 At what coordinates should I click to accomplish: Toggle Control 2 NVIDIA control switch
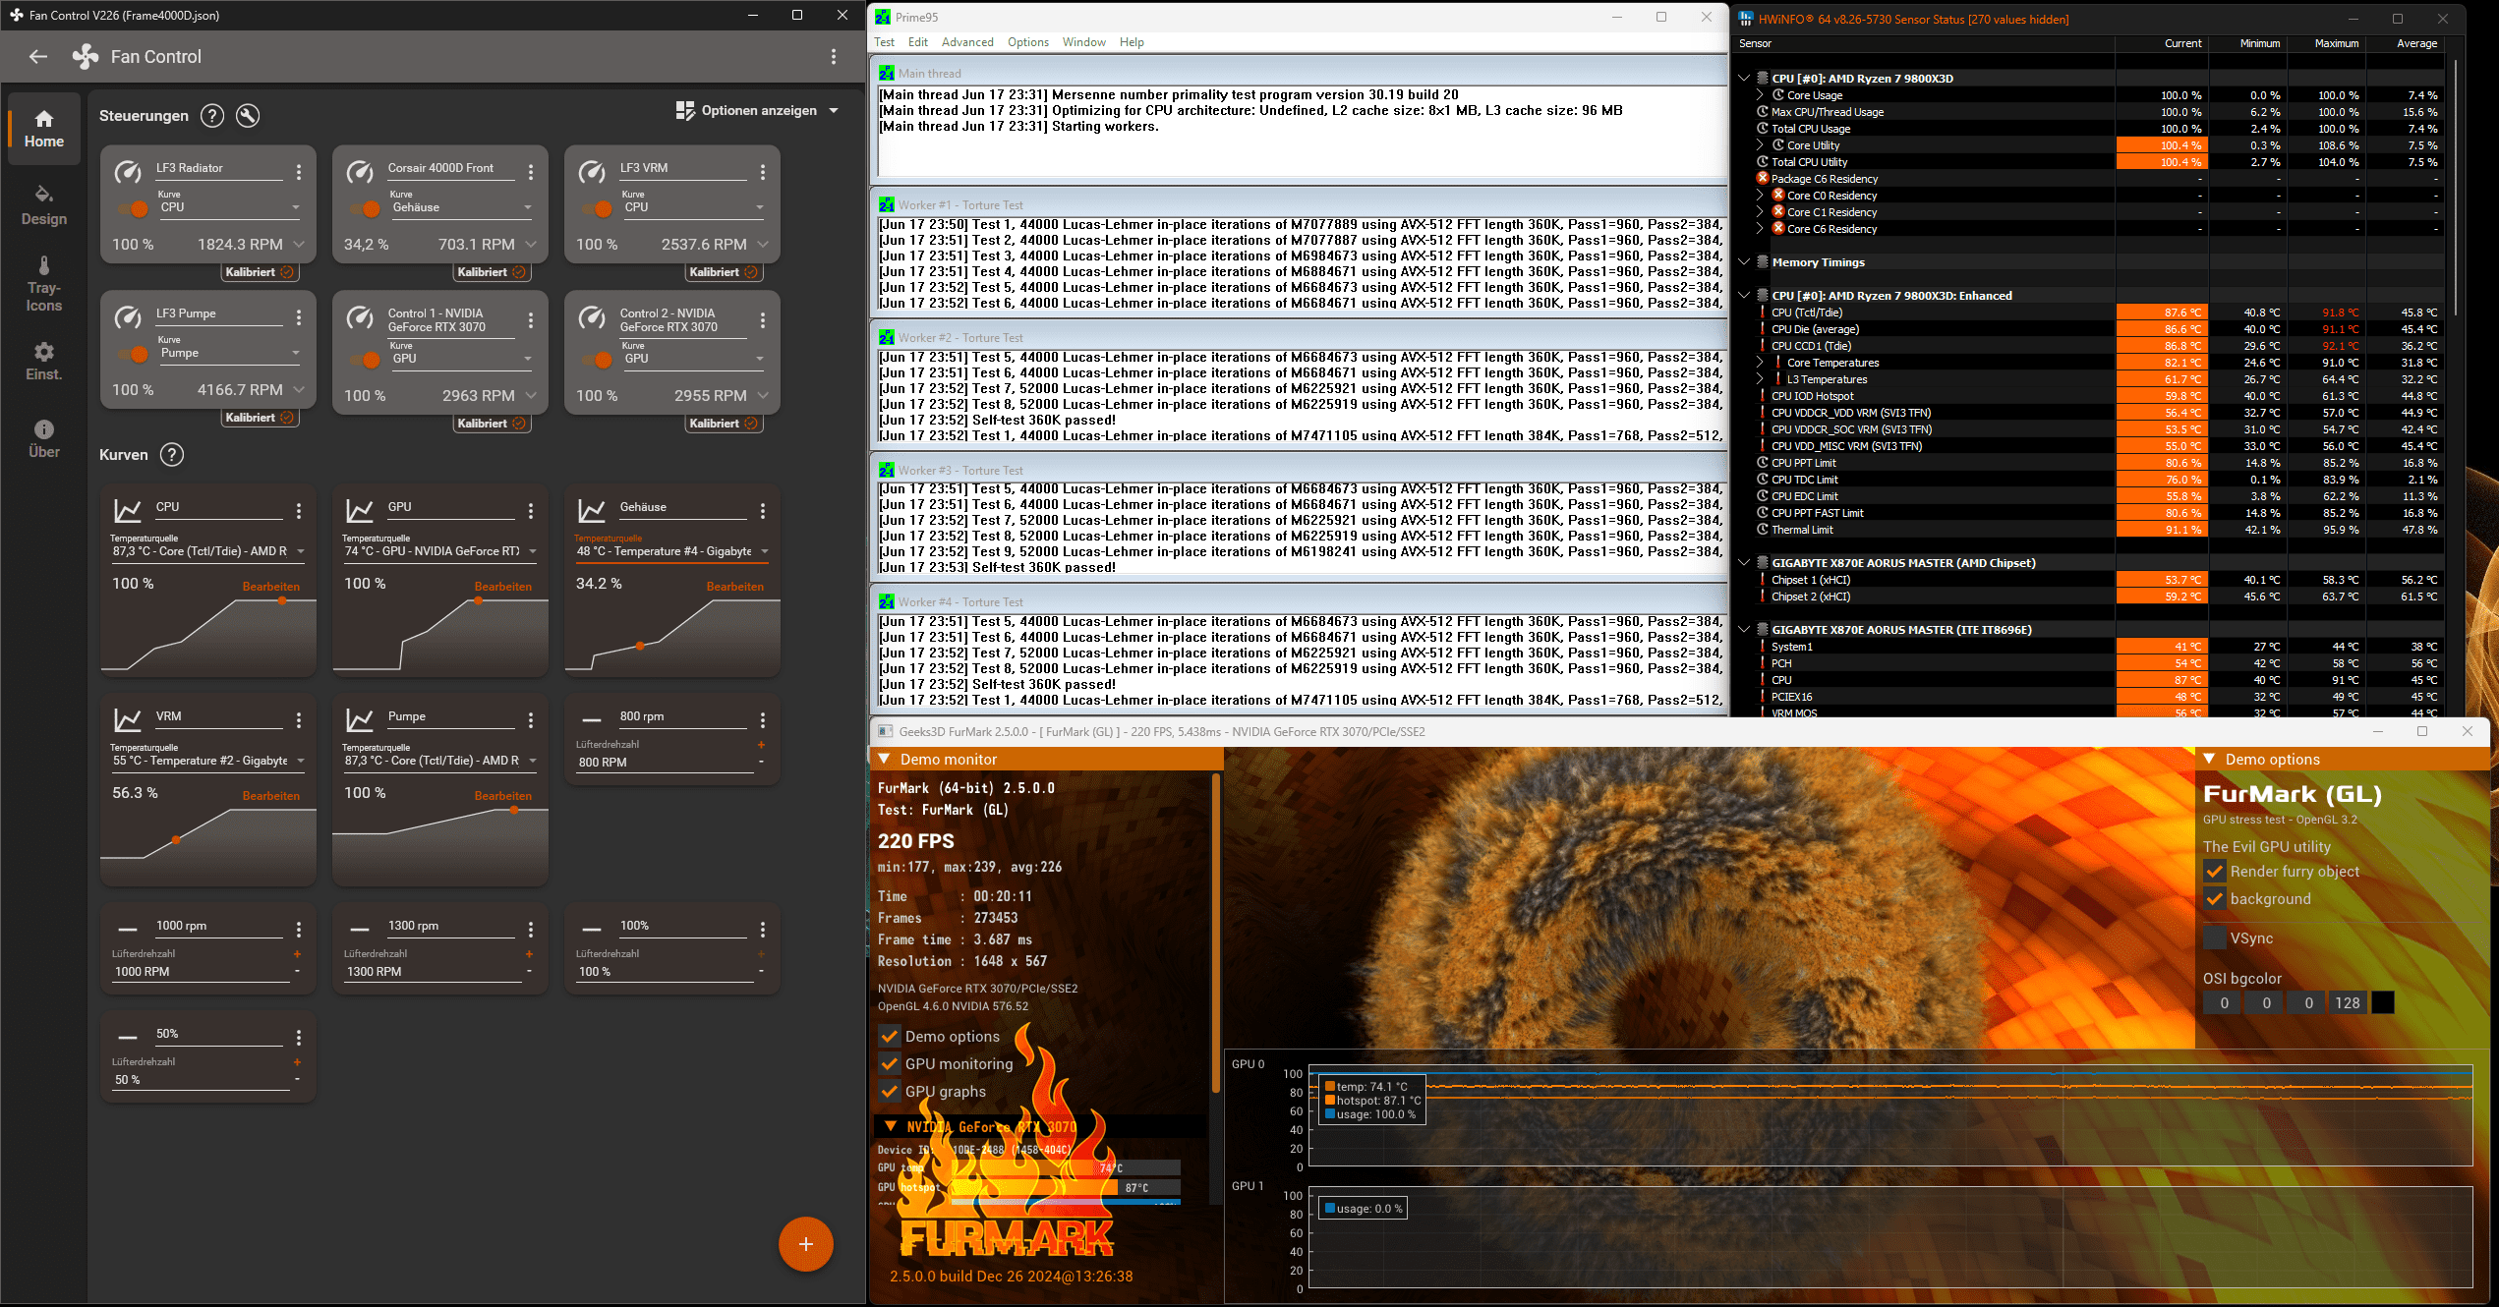[x=598, y=360]
